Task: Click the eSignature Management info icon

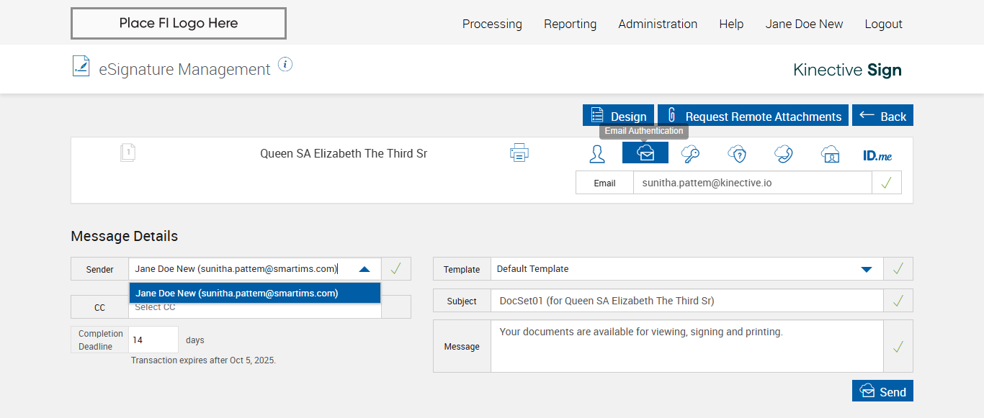Action: (x=285, y=65)
